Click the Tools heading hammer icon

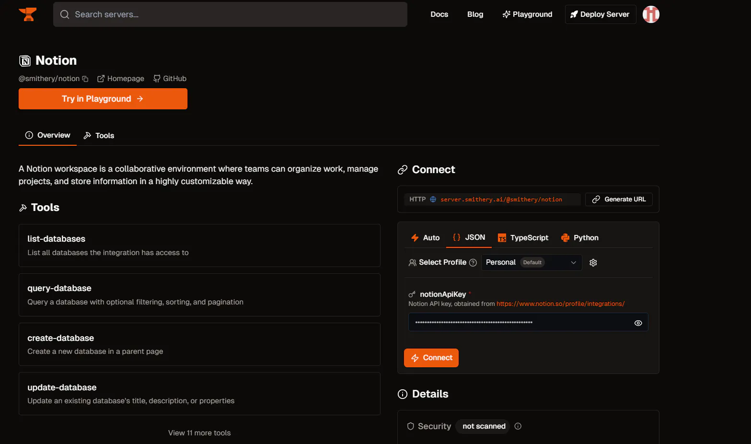click(23, 208)
